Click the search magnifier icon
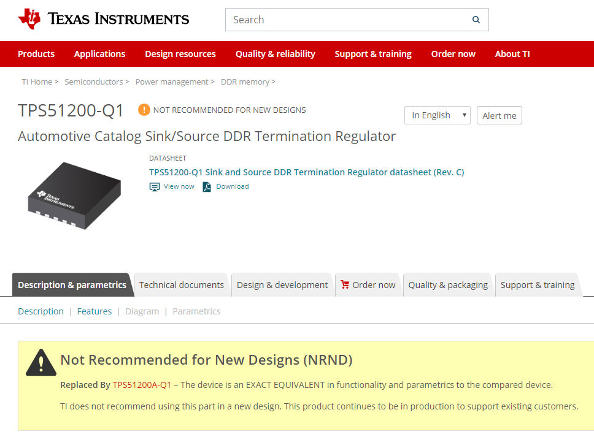Screen dimensions: 594x437 [476, 20]
